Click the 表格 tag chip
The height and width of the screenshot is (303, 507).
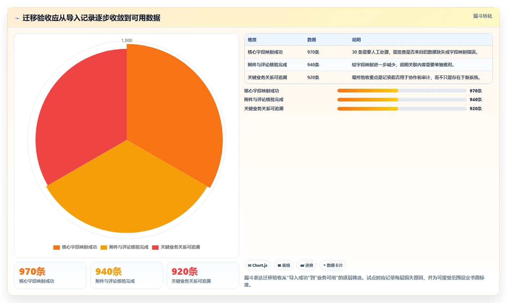284,265
